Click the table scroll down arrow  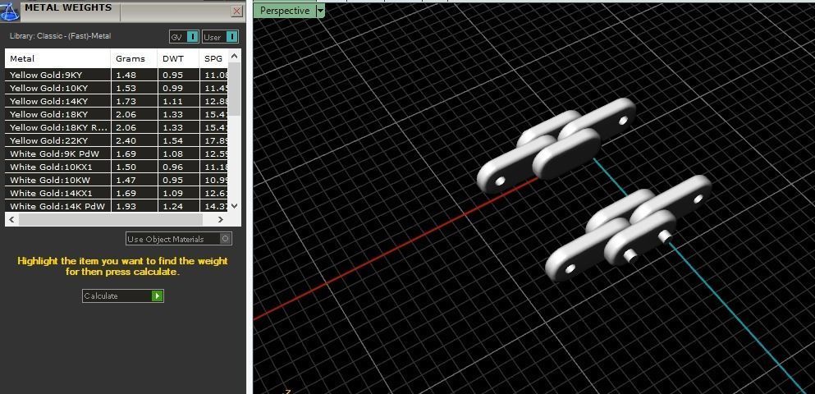pyautogui.click(x=235, y=206)
